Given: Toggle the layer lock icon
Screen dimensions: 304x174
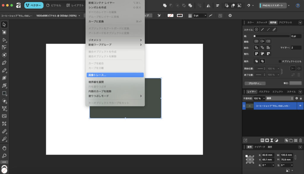Looking at the screenshot, I should click(301, 98).
